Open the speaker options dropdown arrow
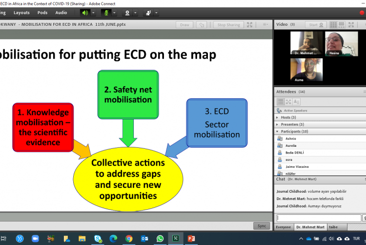This screenshot has width=366, height=245. pos(93,13)
